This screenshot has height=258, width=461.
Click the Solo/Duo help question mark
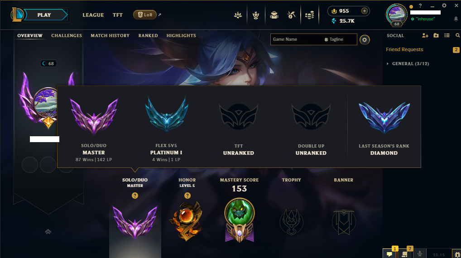(x=135, y=196)
